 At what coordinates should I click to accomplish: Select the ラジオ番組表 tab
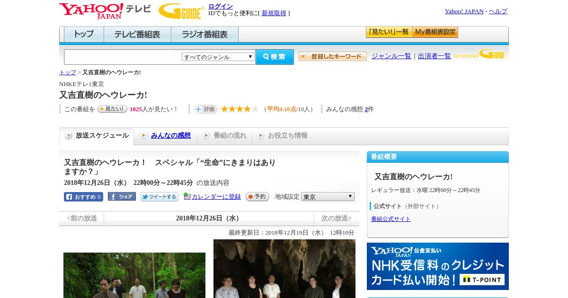pyautogui.click(x=204, y=35)
